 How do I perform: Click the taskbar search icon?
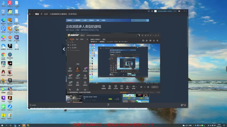coord(6,126)
